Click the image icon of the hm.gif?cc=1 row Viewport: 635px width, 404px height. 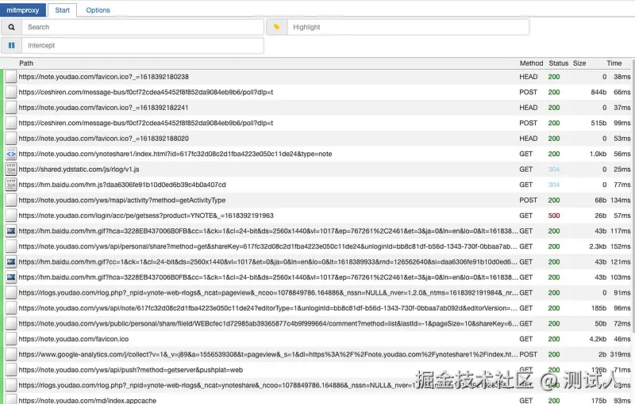pos(11,261)
